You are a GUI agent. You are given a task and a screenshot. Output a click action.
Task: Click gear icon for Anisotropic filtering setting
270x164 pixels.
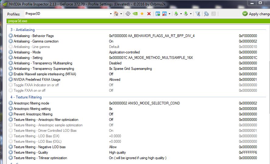coord(11,109)
